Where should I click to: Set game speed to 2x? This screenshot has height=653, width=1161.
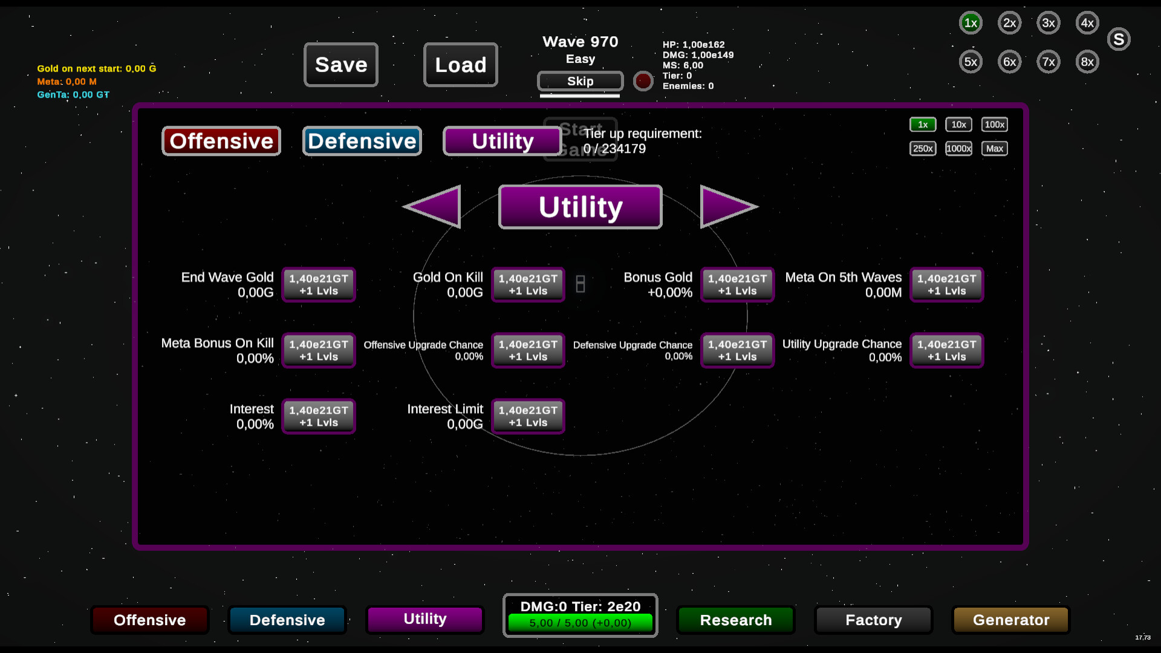click(x=1009, y=23)
